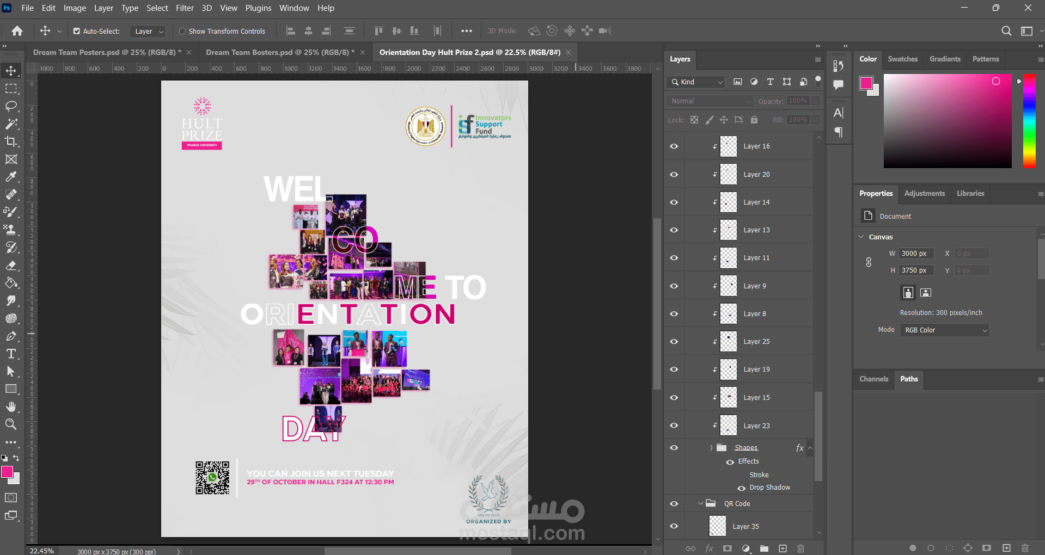Select Layer 14 thumbnail
This screenshot has width=1045, height=555.
[x=729, y=202]
